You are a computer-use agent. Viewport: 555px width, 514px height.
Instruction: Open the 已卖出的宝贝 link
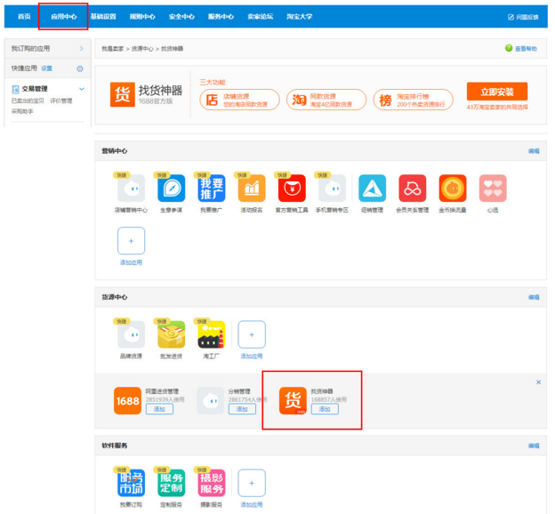point(28,100)
